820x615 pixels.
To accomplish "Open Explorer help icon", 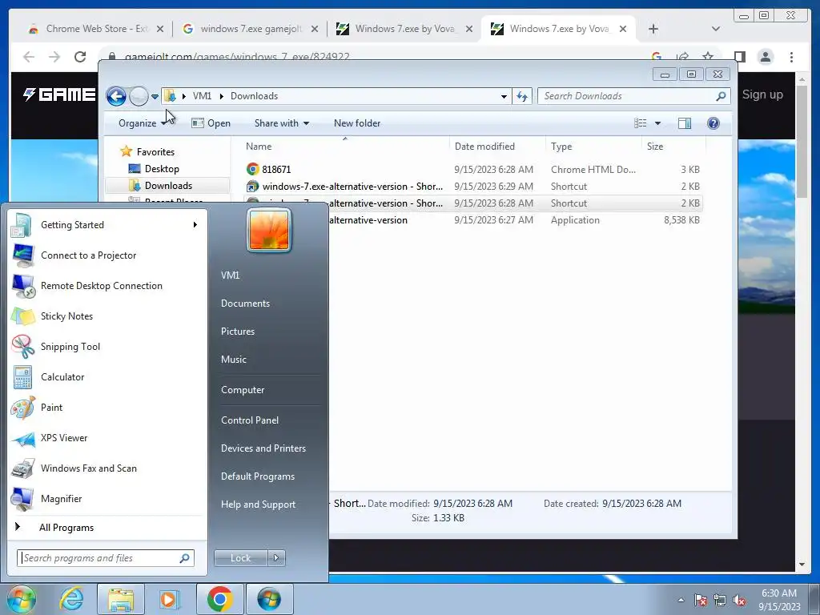I will [x=713, y=123].
